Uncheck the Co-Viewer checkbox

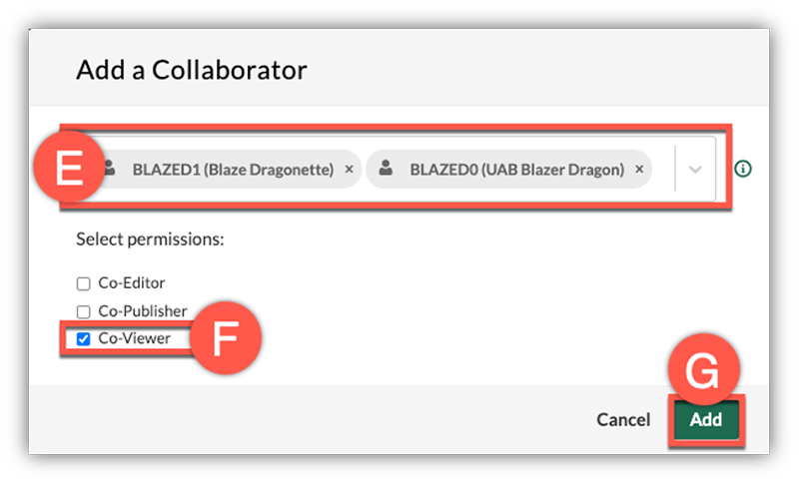click(84, 339)
